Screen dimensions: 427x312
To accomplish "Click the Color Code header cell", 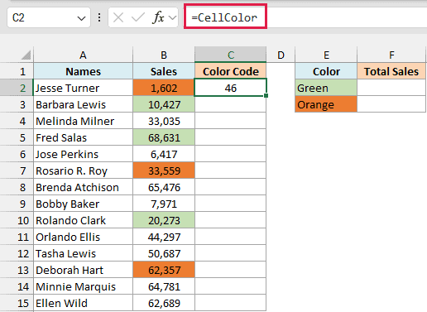I will tap(231, 71).
